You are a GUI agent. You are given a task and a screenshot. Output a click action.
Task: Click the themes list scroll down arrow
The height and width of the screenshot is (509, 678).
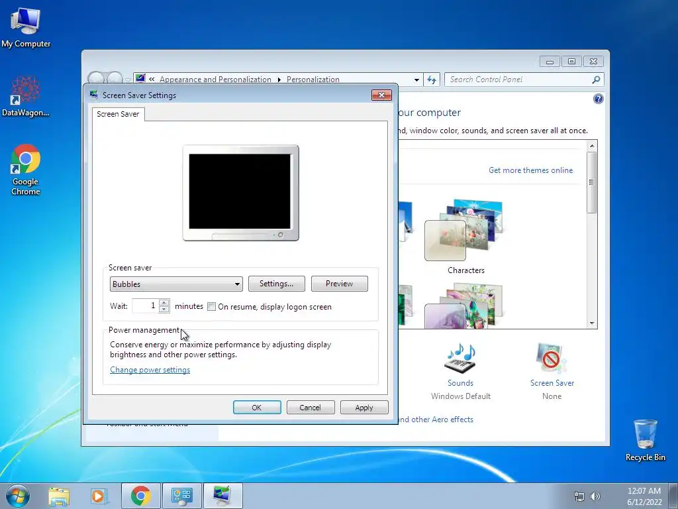click(x=591, y=323)
